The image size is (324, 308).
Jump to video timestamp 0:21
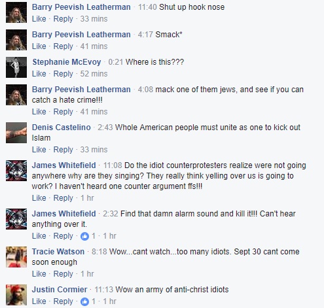click(116, 62)
